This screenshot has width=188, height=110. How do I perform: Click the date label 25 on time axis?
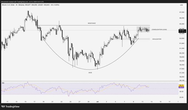[x=70, y=102]
